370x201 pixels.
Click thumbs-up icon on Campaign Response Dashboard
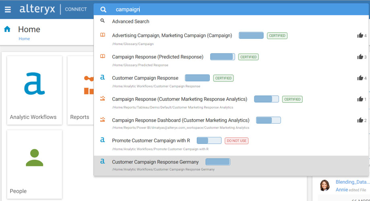(x=360, y=120)
